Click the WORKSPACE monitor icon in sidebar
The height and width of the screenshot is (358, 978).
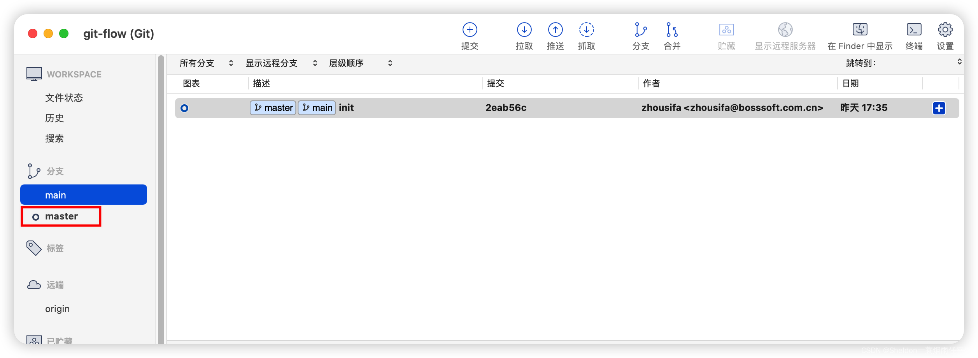[x=34, y=74]
